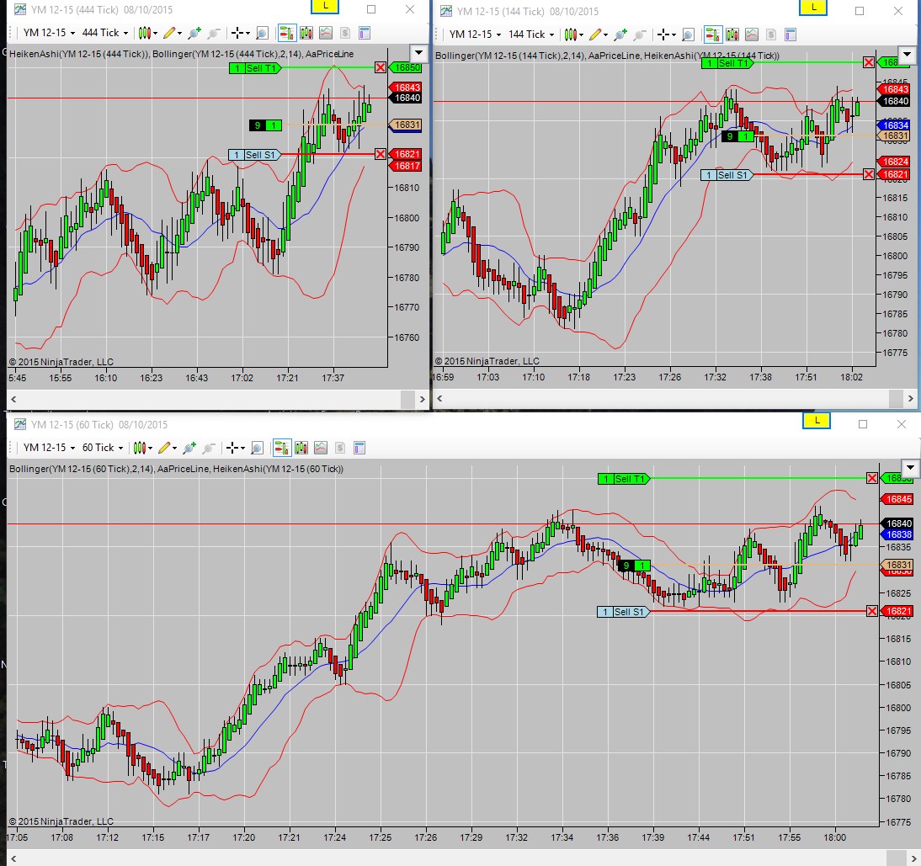
Task: Click yellow L link button in 444 Tick window
Action: pyautogui.click(x=326, y=7)
